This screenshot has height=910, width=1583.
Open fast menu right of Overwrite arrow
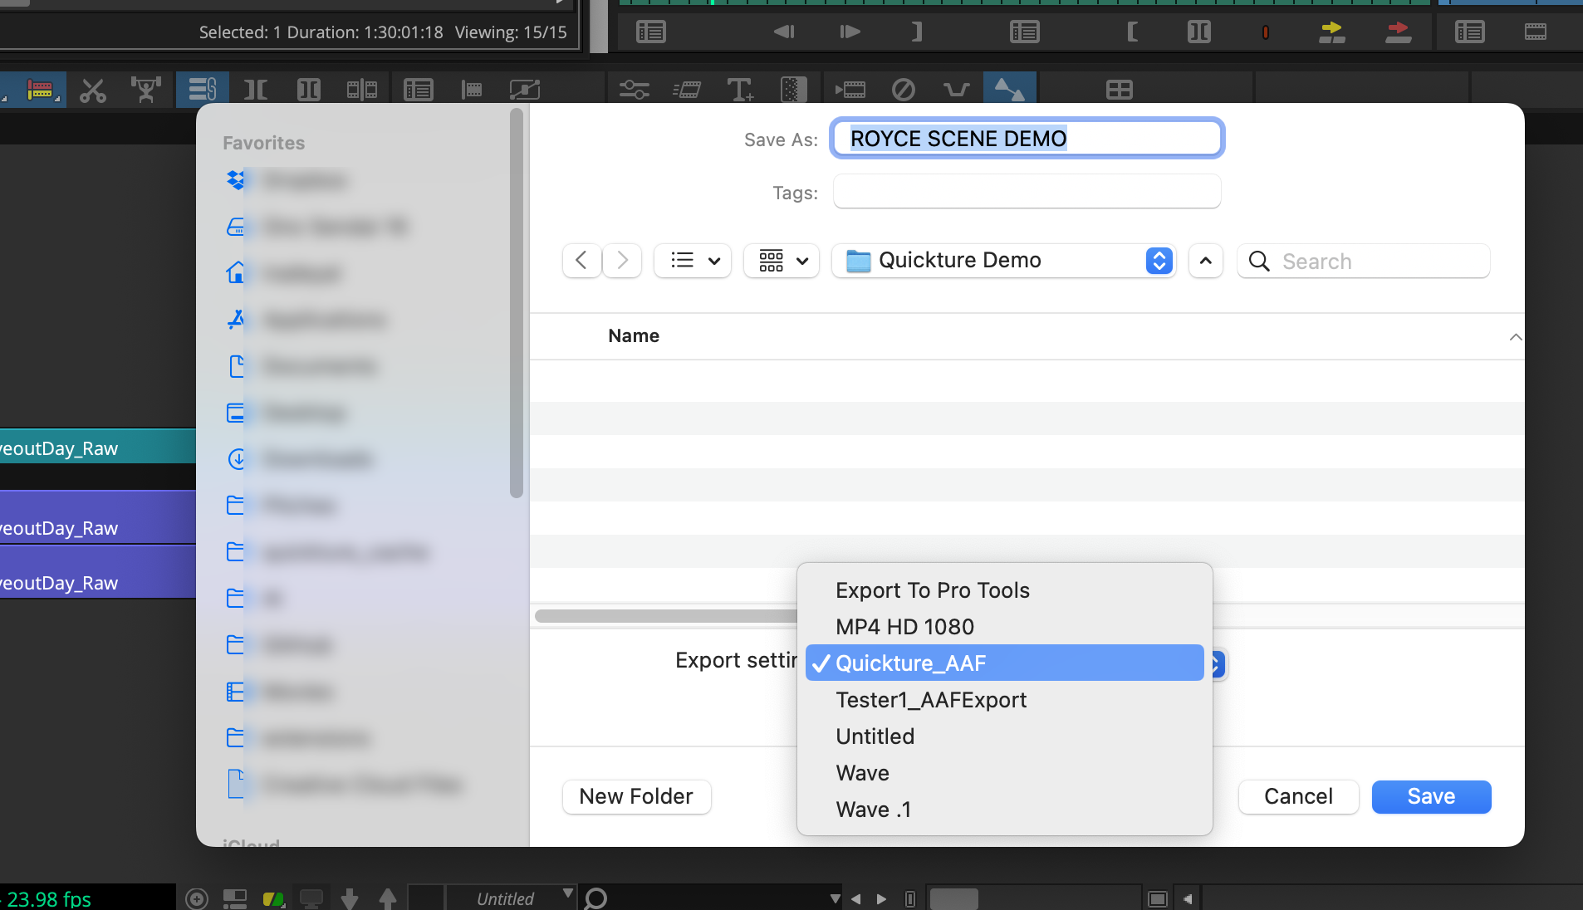1469,32
